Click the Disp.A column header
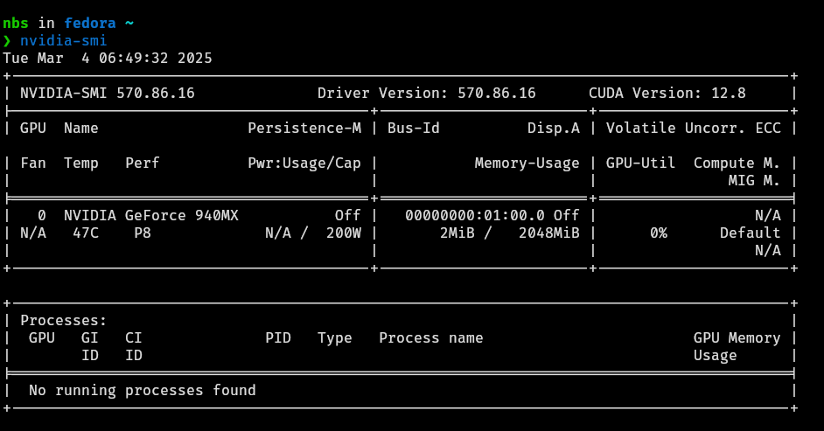 coord(554,129)
